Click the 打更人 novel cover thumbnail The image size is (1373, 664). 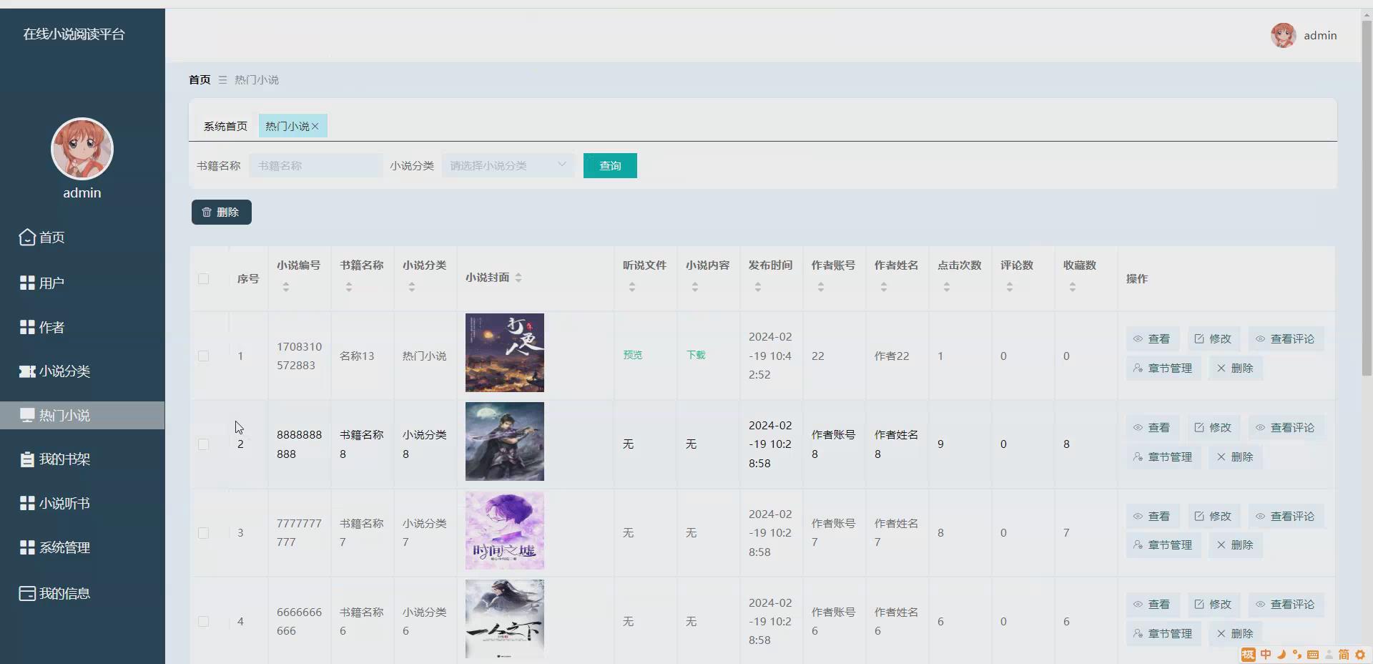click(504, 353)
